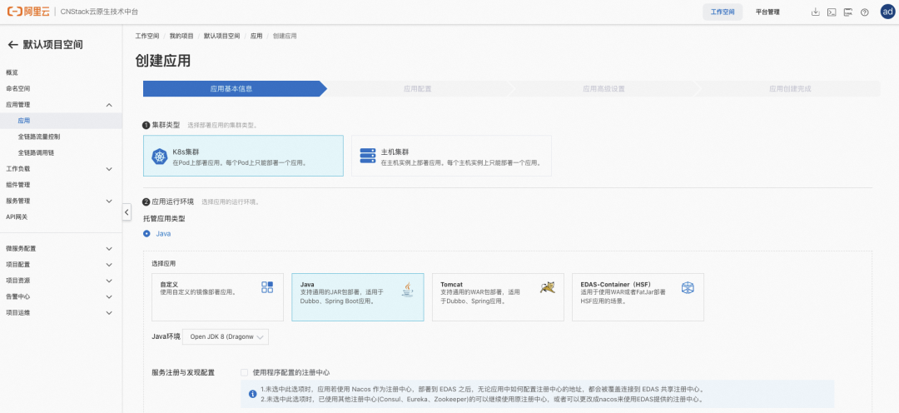Select the Tomcat WAR application card
Viewport: 899px width, 413px height.
coord(498,297)
